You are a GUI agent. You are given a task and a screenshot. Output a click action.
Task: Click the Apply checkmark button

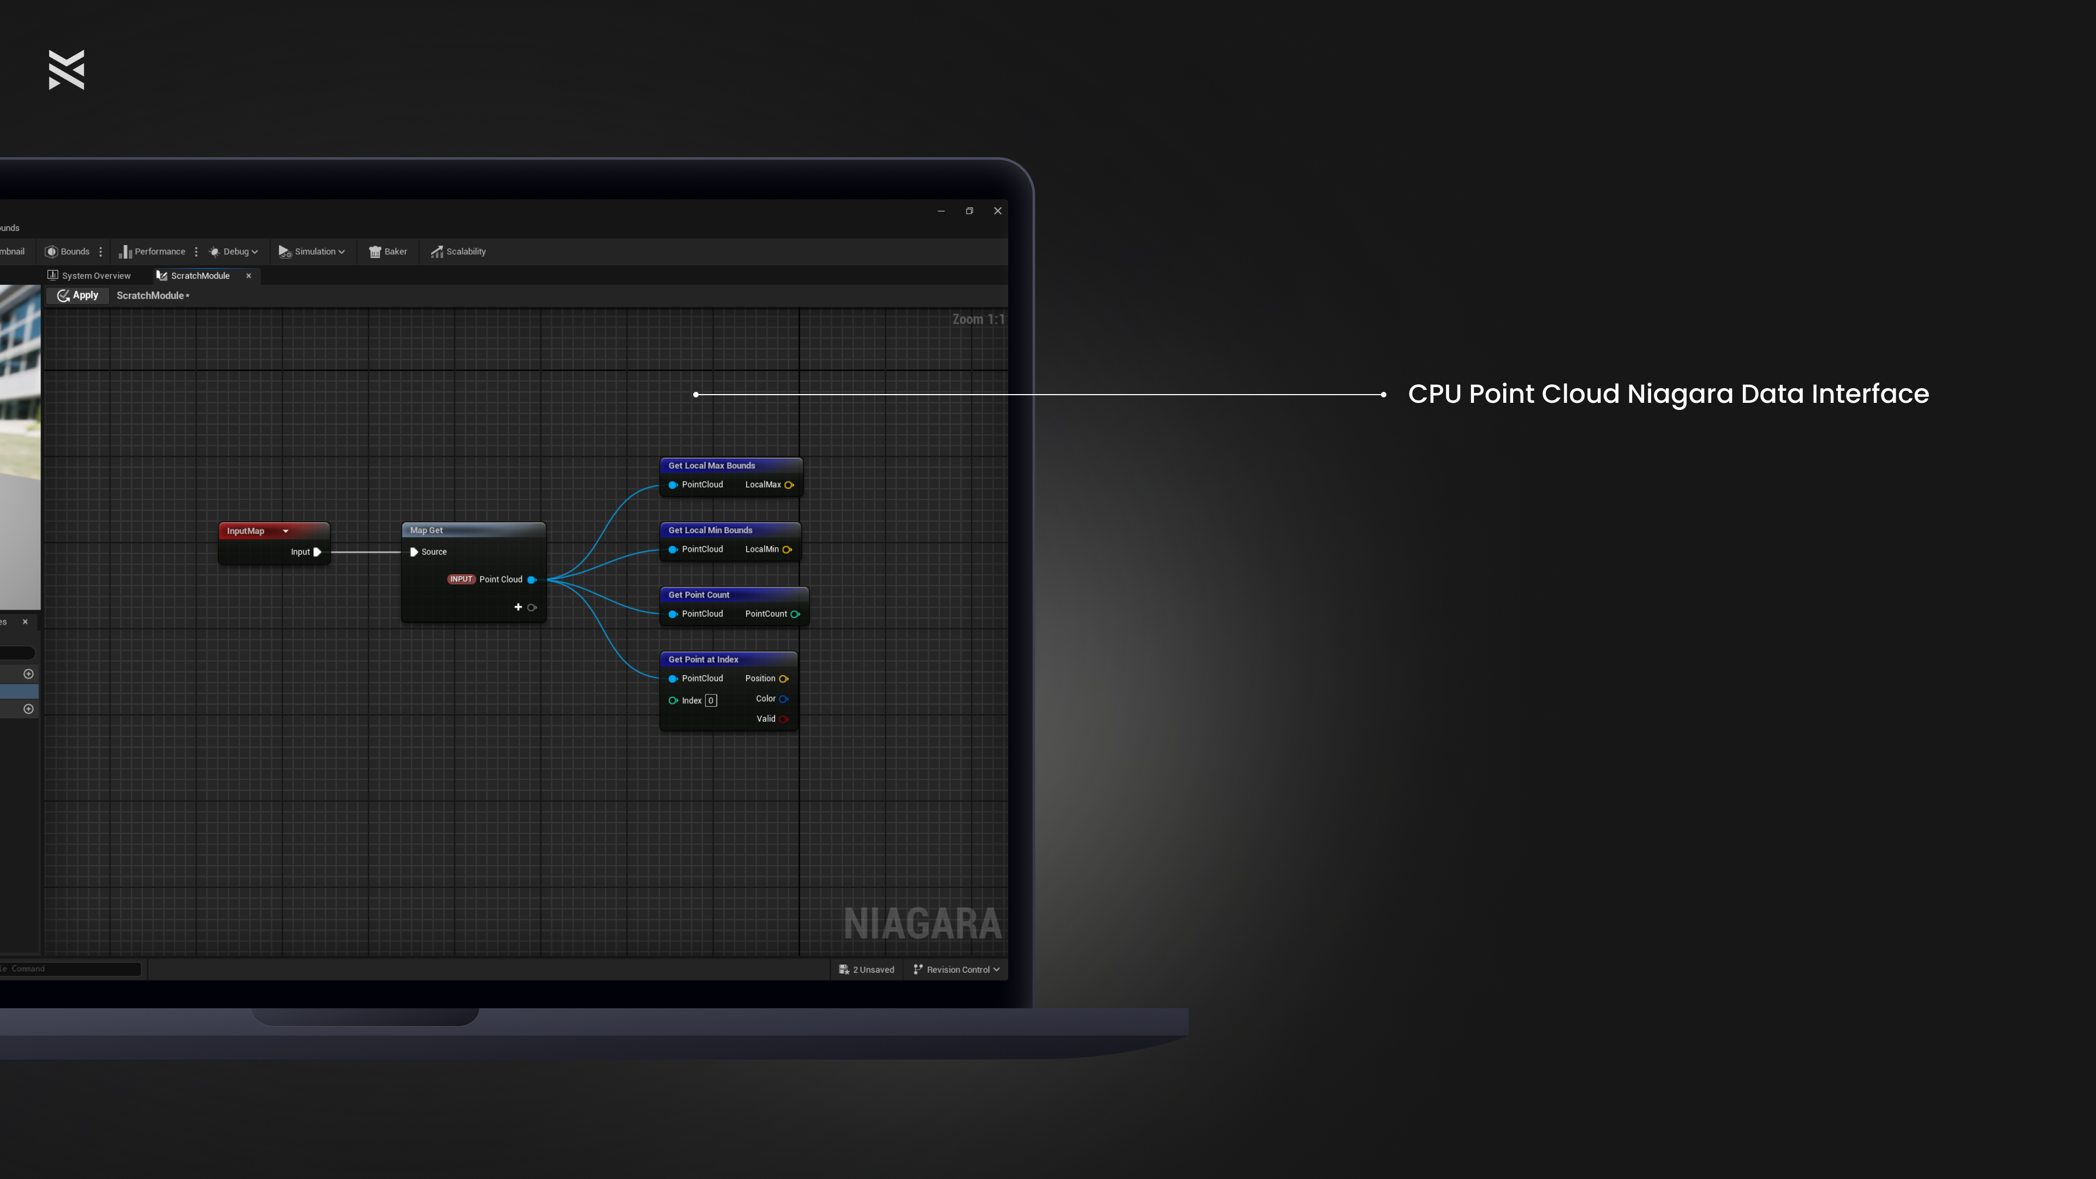[x=78, y=295]
